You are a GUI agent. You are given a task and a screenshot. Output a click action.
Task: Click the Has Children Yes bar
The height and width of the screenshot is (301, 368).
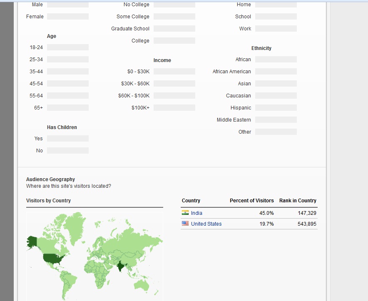(x=68, y=139)
